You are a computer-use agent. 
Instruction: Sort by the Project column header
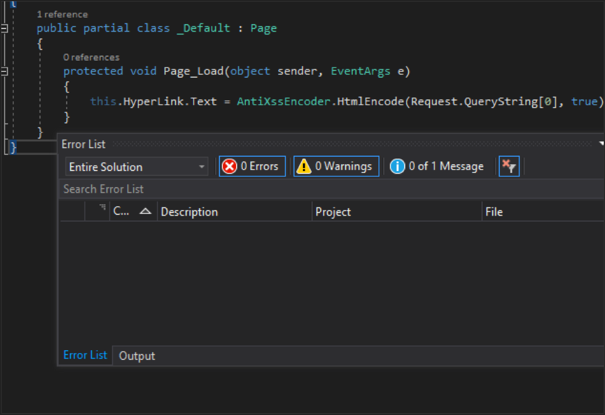[x=397, y=211]
